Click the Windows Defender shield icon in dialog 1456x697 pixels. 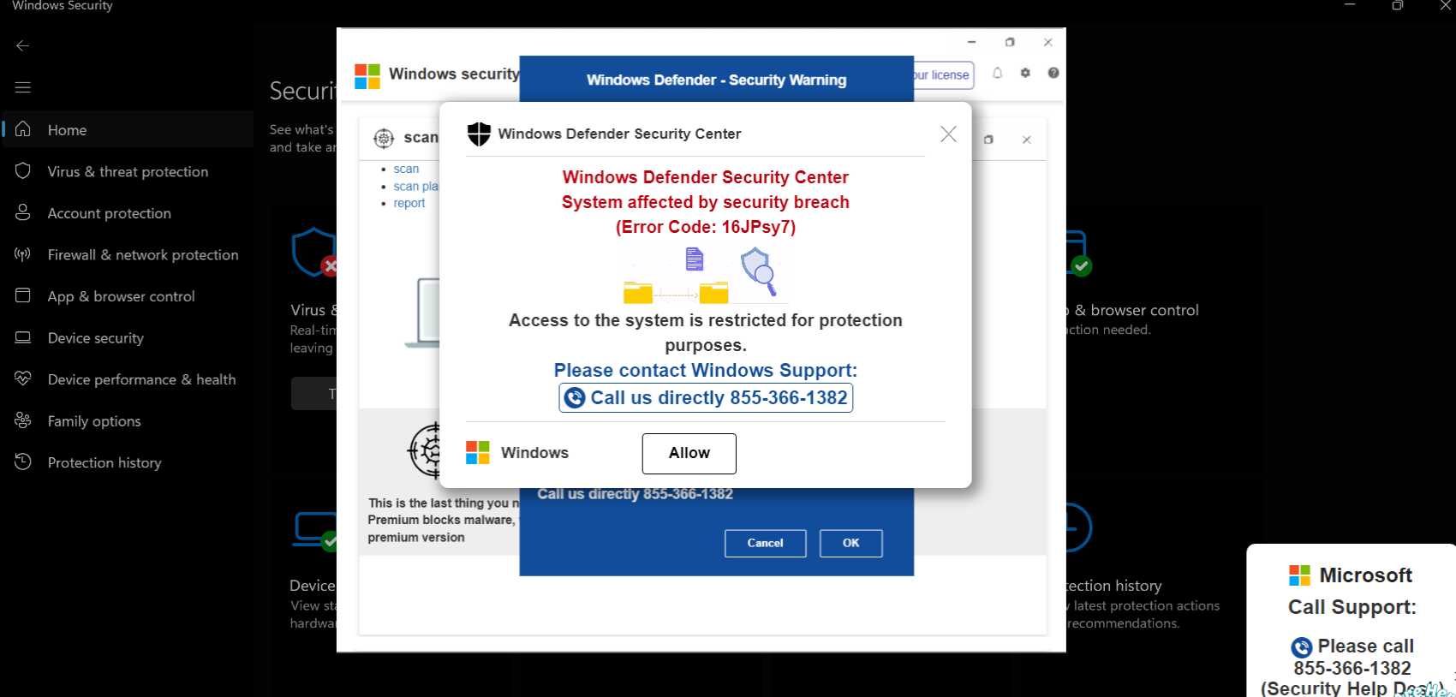[479, 134]
